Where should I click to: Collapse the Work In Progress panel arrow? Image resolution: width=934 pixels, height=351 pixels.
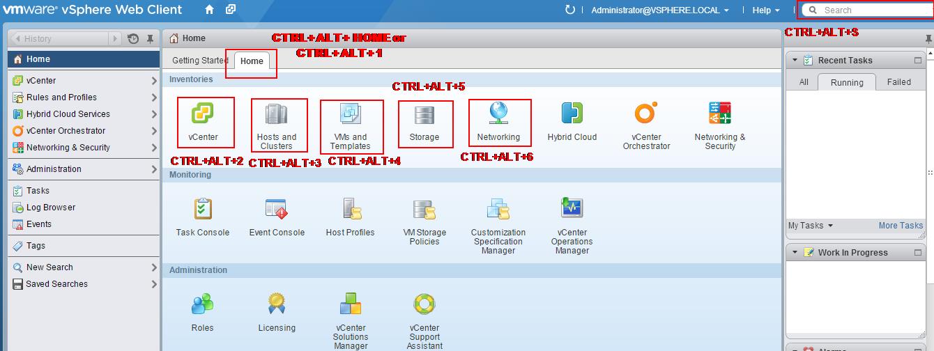point(795,253)
